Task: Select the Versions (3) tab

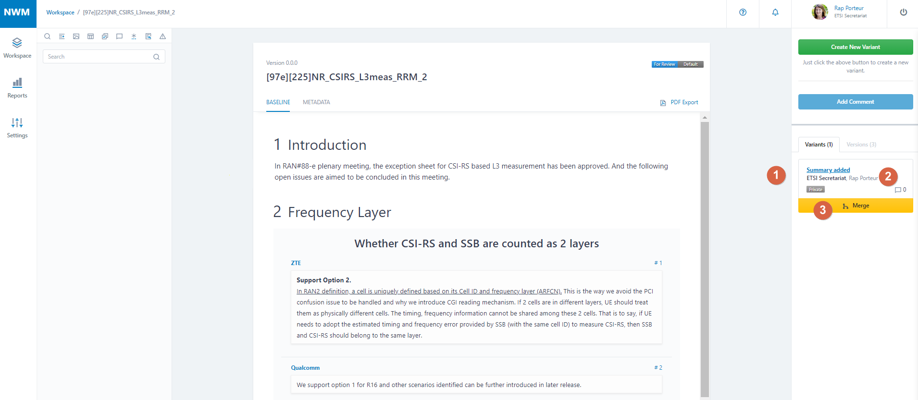Action: tap(861, 145)
